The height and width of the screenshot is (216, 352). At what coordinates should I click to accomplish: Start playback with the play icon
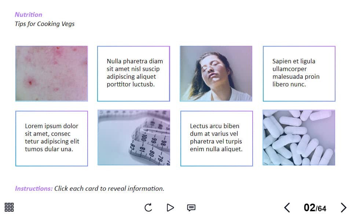tap(170, 208)
